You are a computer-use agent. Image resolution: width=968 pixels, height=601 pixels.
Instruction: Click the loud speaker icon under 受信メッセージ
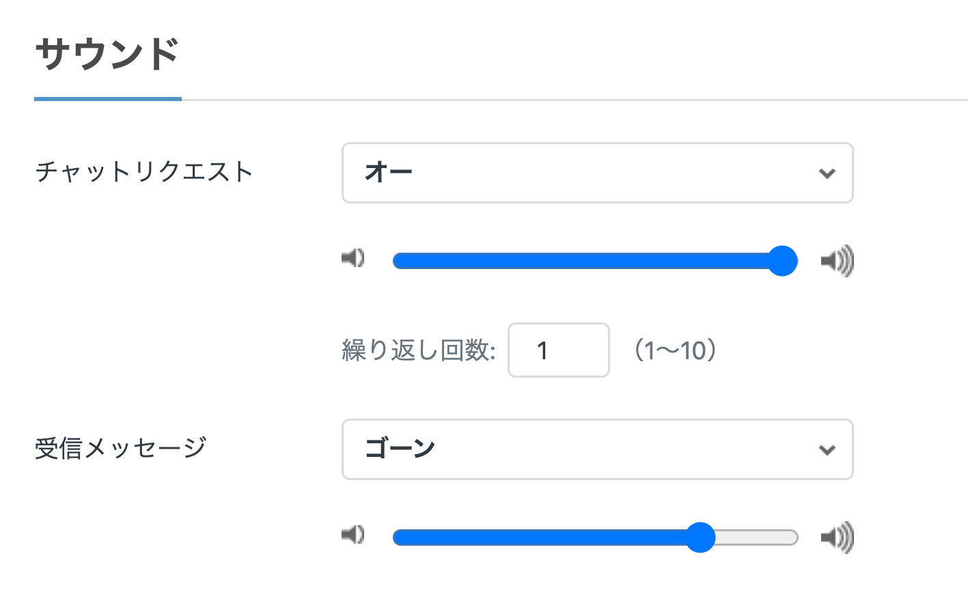click(837, 537)
